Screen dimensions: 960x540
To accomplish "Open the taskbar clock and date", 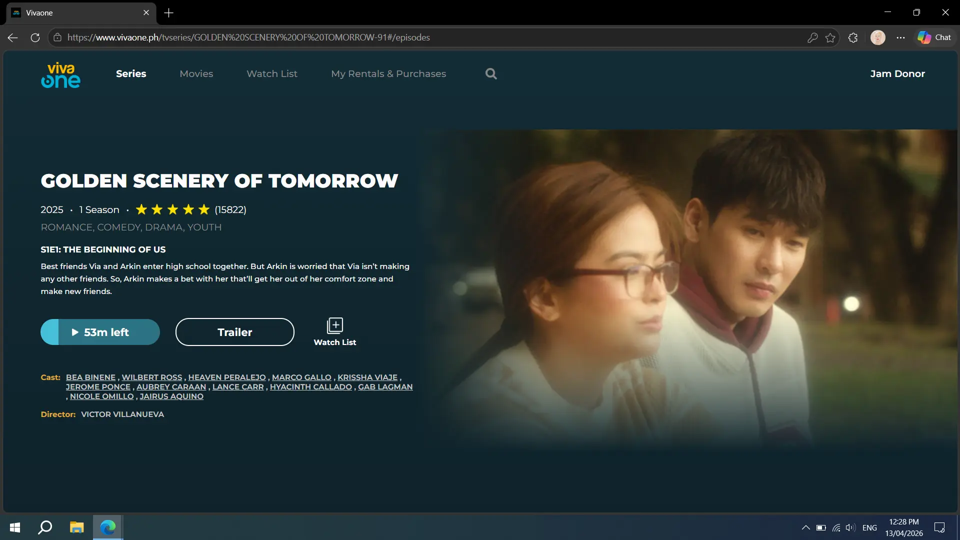I will (904, 527).
